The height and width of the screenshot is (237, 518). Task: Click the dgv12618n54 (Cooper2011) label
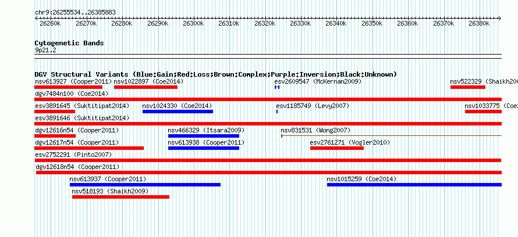click(77, 167)
